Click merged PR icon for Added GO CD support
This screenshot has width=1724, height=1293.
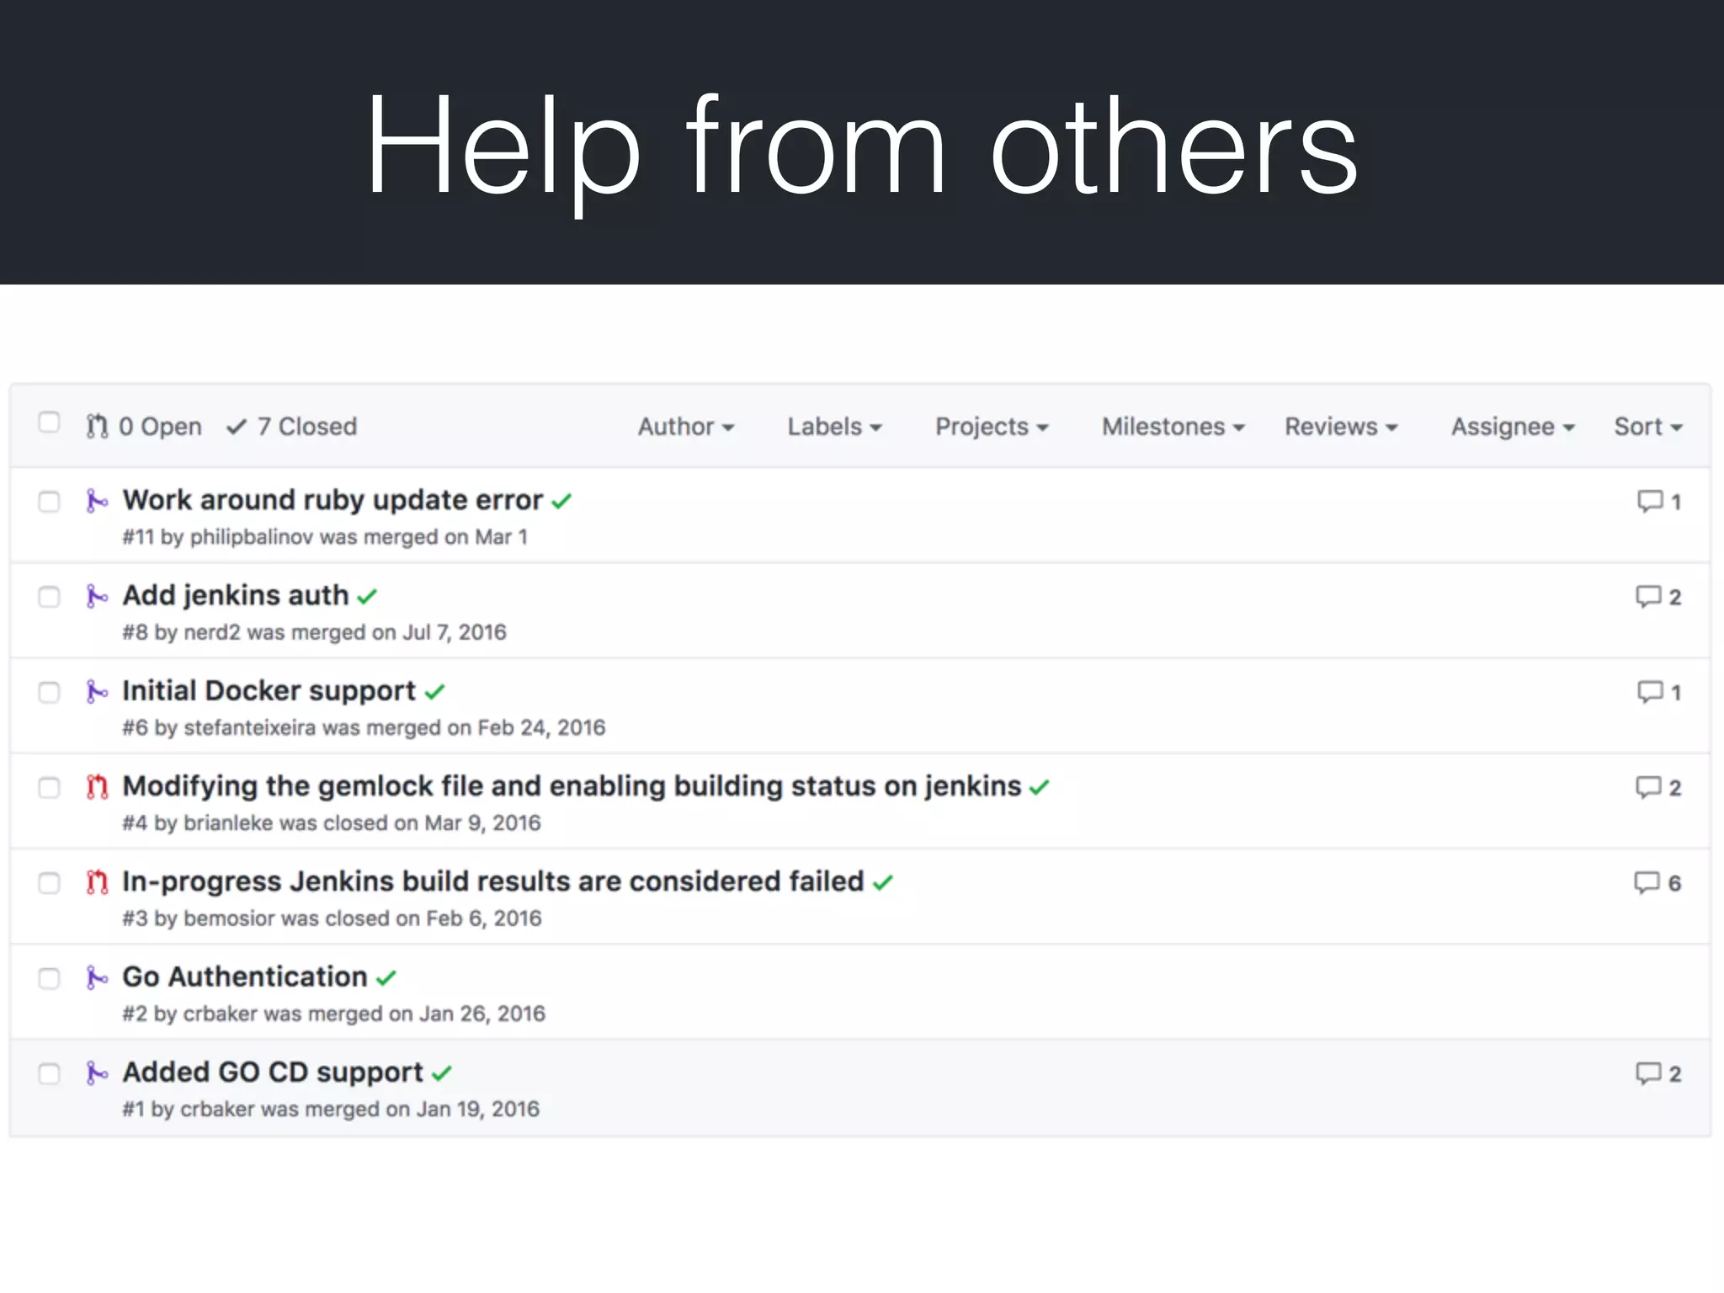(x=97, y=1073)
